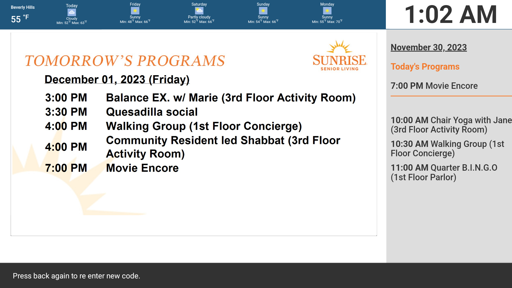
Task: Click Monday's sunny weather icon
Action: coord(327,11)
